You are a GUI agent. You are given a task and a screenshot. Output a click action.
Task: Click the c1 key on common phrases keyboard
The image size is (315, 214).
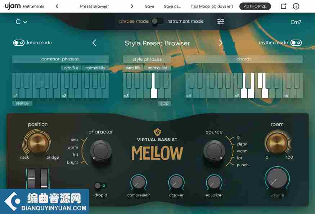(15, 94)
